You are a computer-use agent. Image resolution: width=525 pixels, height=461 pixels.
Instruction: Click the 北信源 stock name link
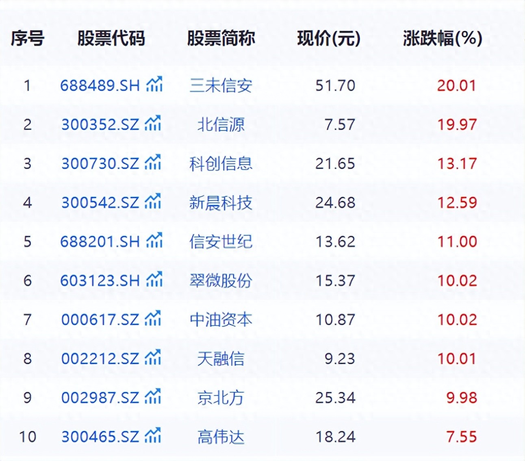[x=221, y=124]
